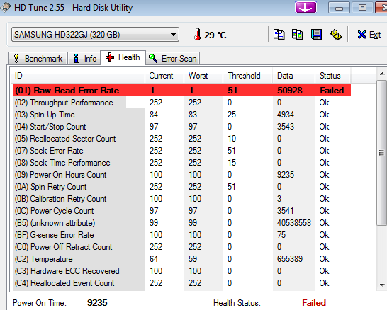Click the red thermometer temperature icon

(197, 35)
